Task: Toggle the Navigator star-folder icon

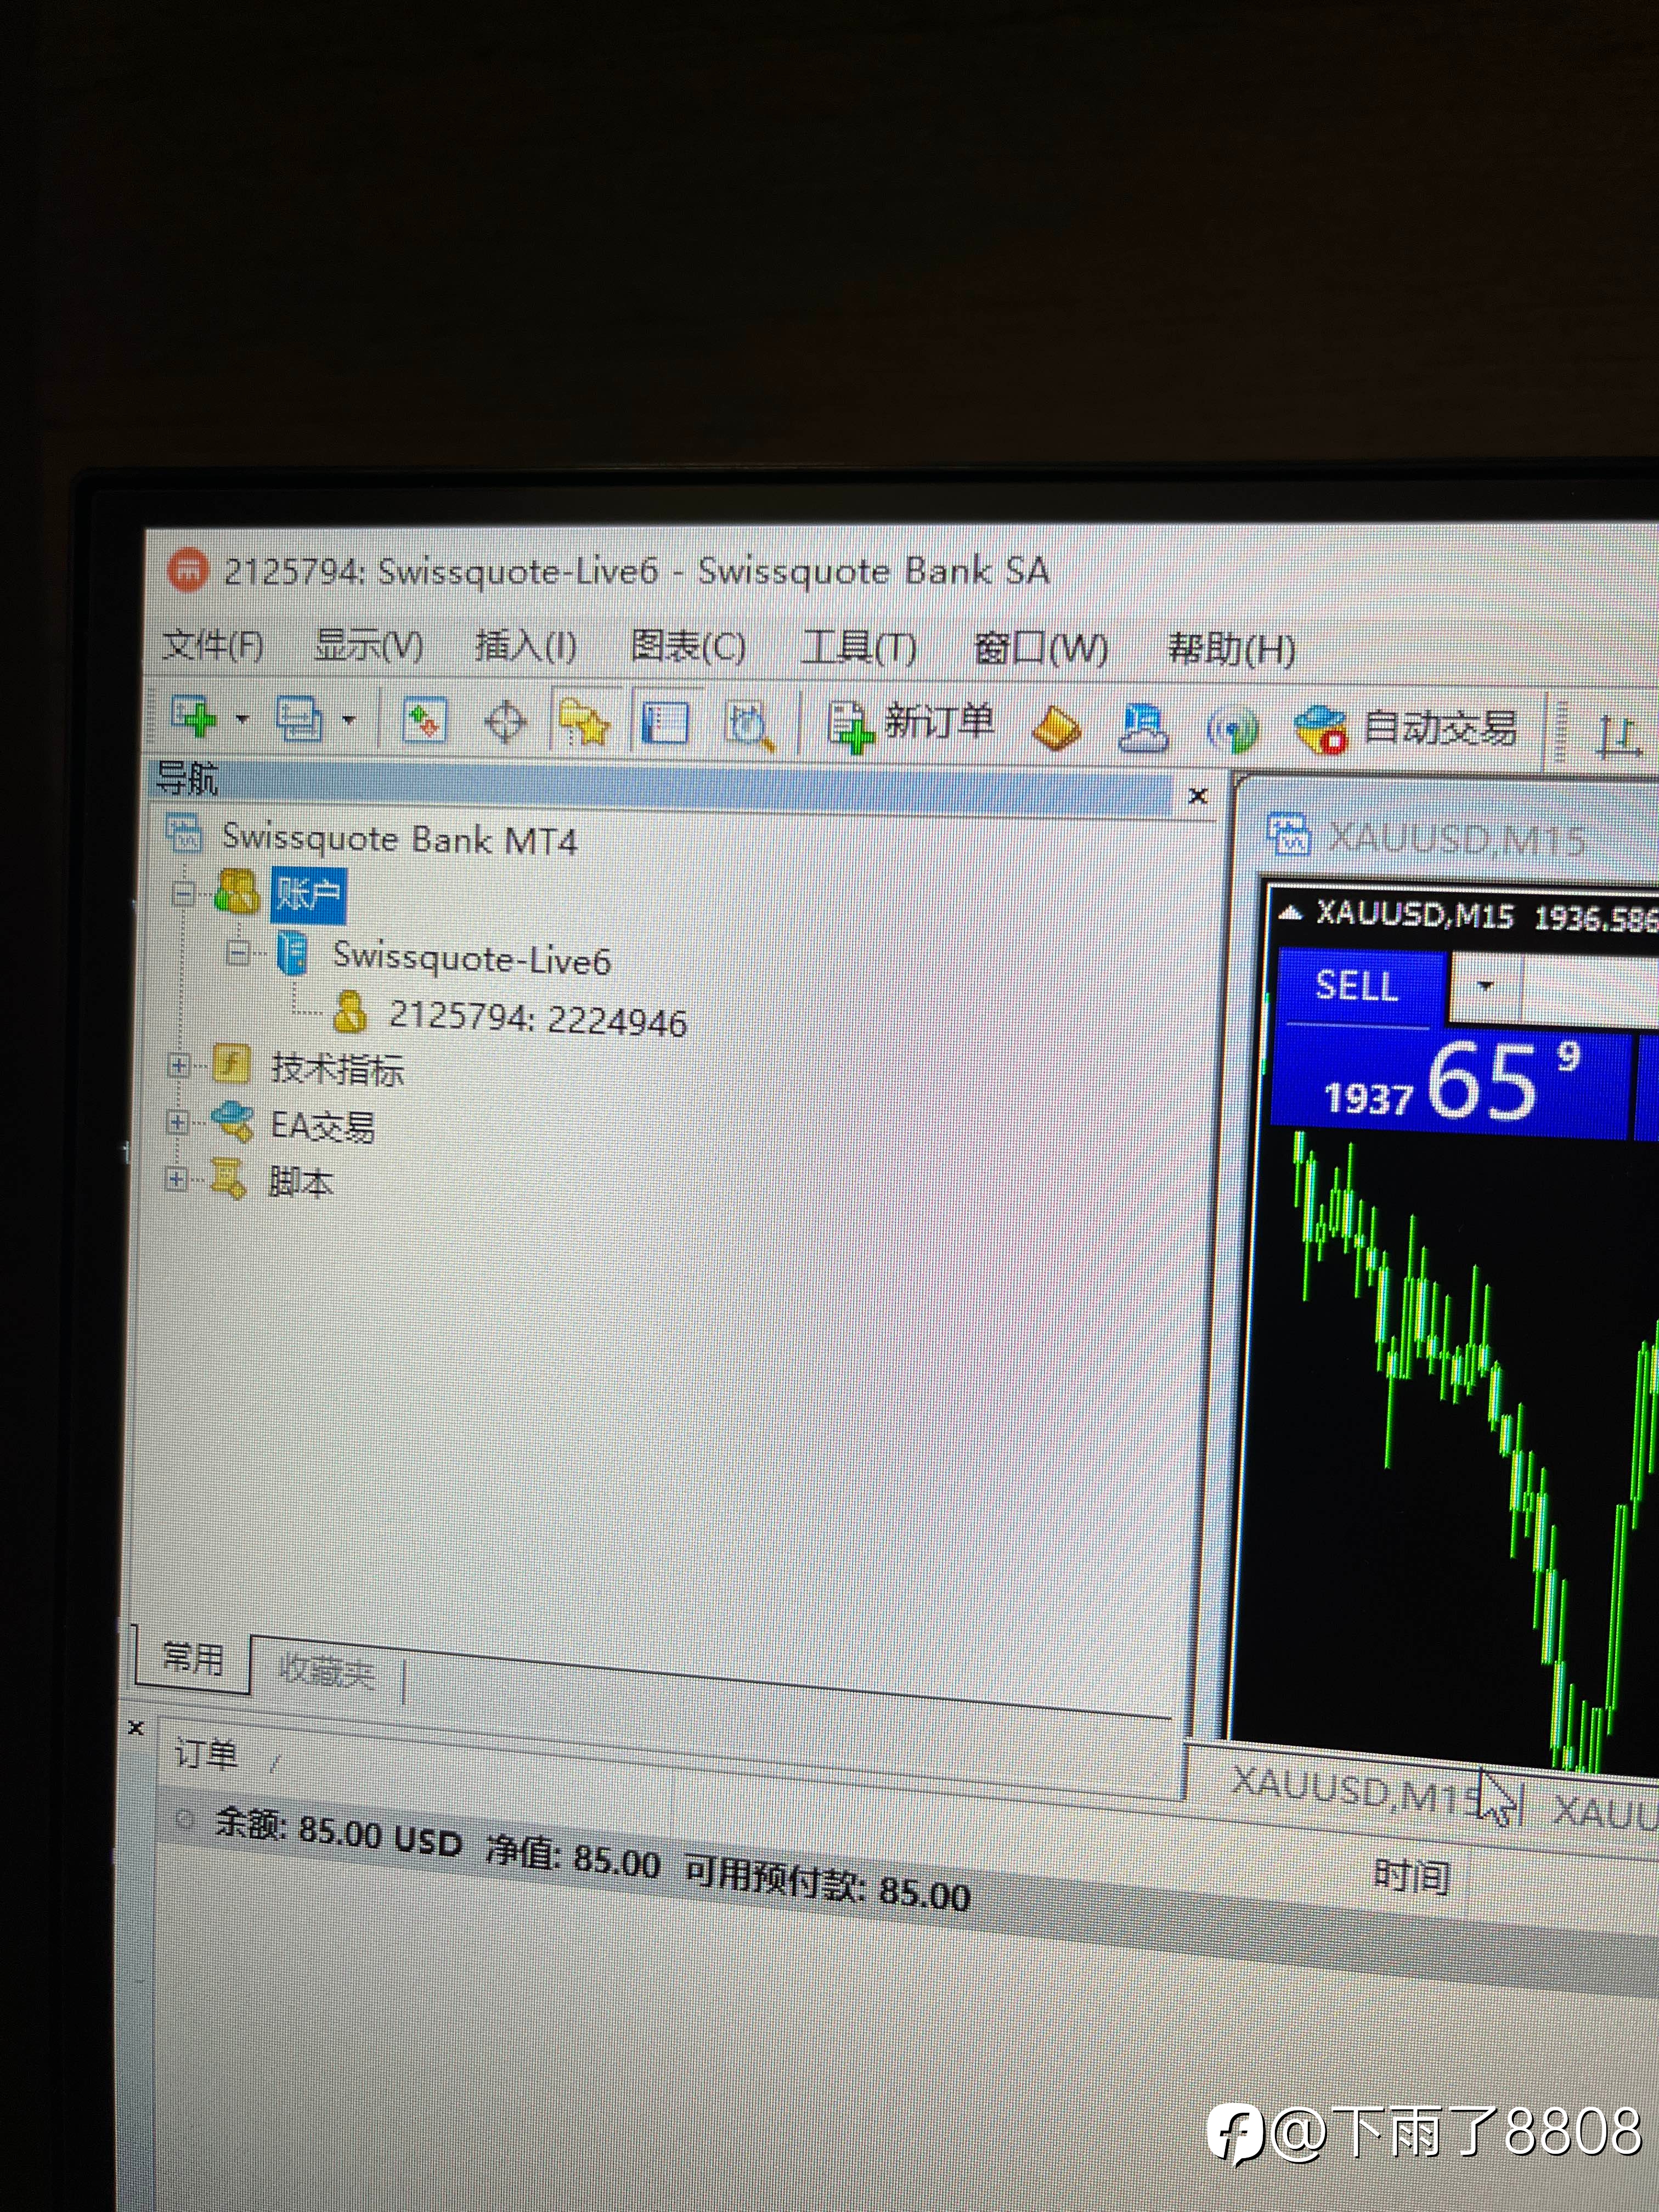Action: pyautogui.click(x=584, y=722)
